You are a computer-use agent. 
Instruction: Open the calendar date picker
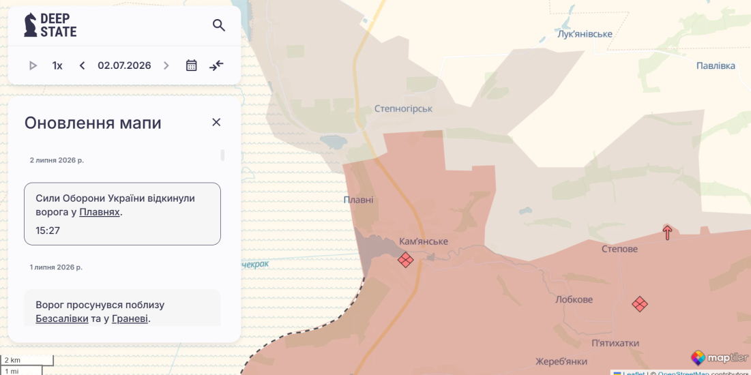(x=192, y=65)
